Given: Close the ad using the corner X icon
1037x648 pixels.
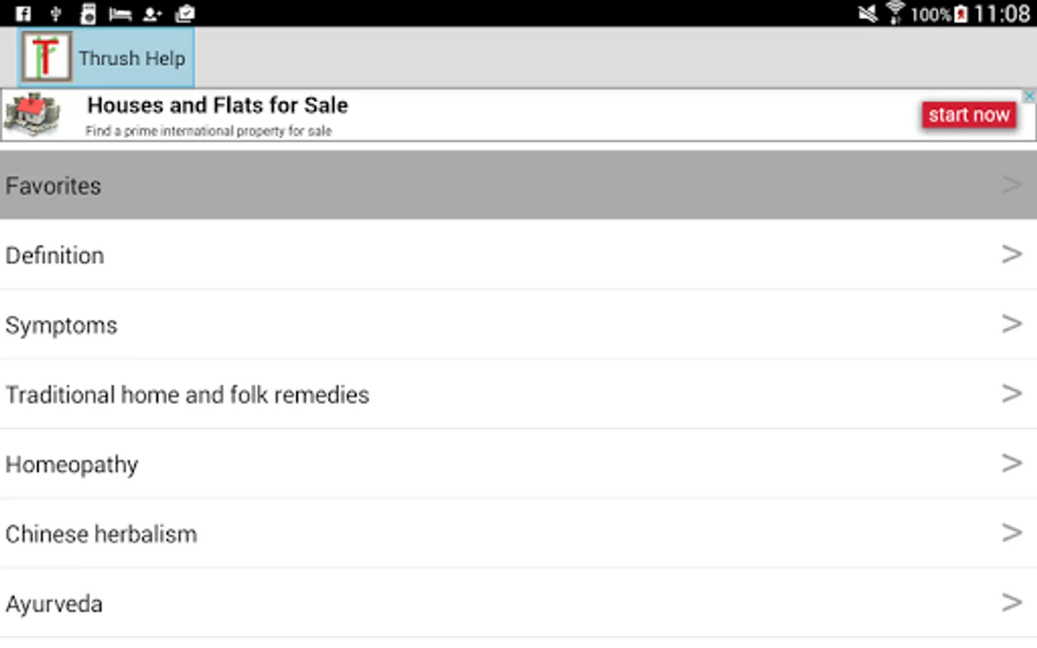Looking at the screenshot, I should point(1030,96).
